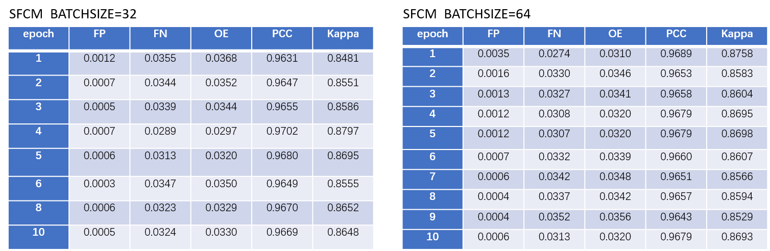
Task: Click the epoch 7 row label
Action: point(432,177)
